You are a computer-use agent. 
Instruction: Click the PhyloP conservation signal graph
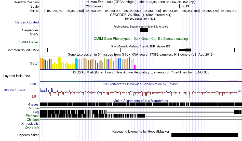pos(141,92)
